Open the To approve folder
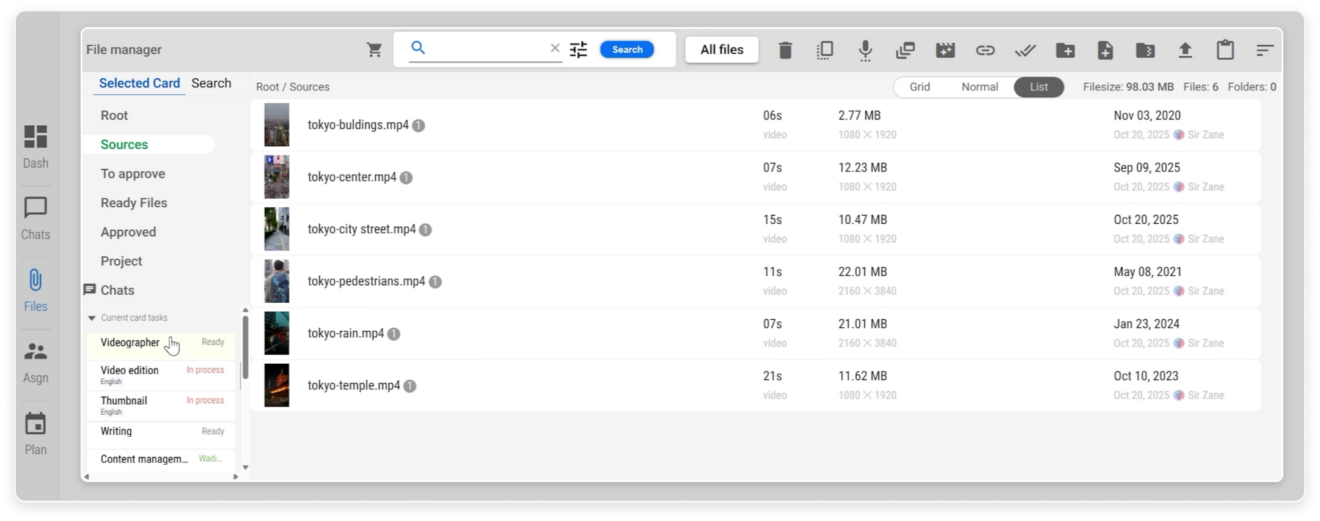1320x521 pixels. [133, 174]
